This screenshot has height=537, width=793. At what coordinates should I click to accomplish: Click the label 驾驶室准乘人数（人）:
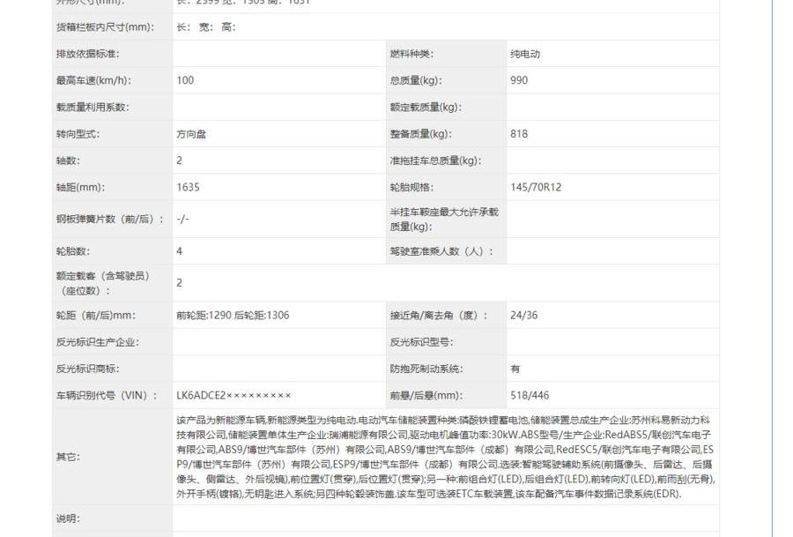tap(441, 251)
